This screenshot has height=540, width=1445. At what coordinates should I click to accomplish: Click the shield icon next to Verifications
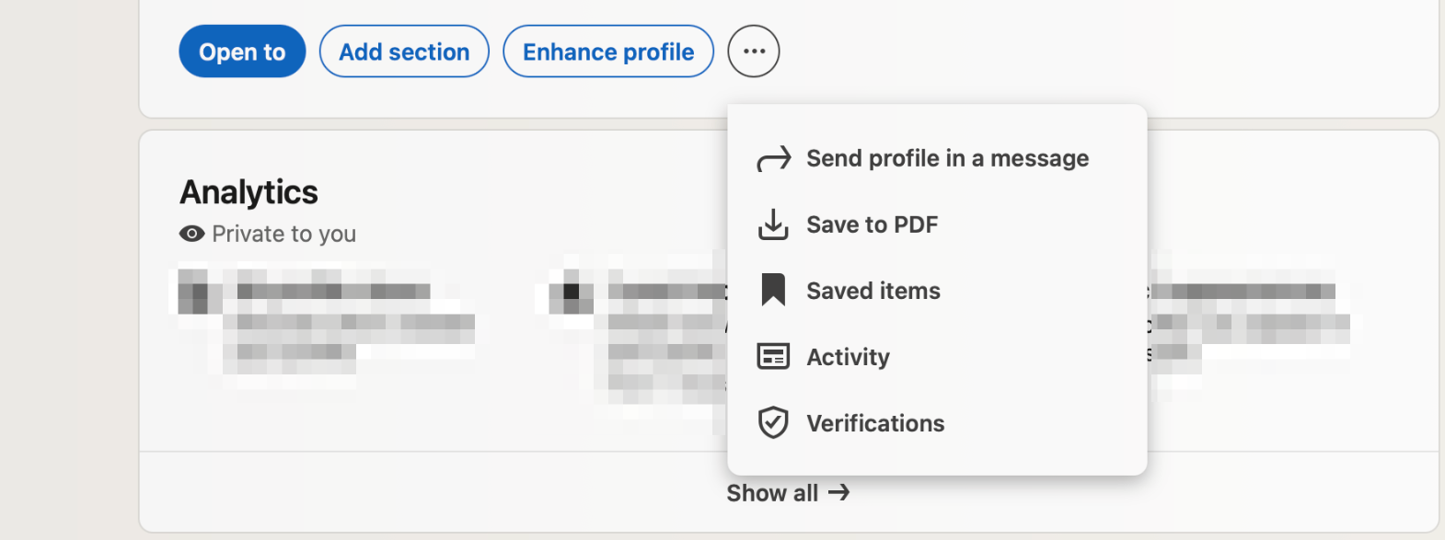[773, 422]
